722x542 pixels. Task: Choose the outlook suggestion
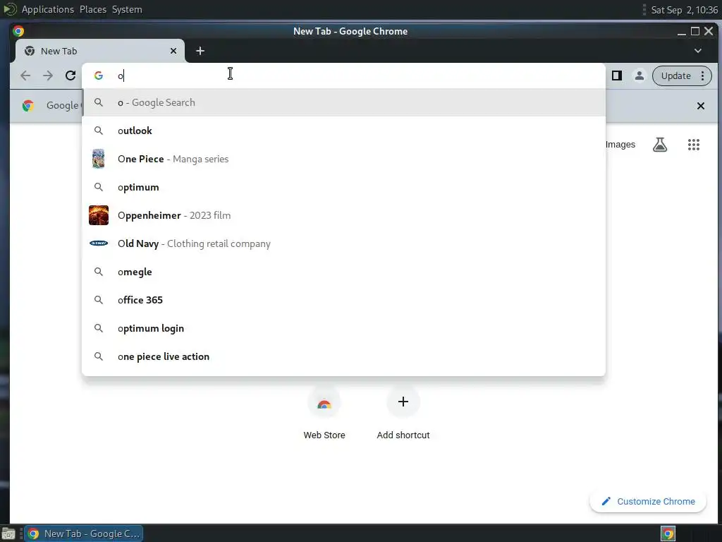coord(343,131)
